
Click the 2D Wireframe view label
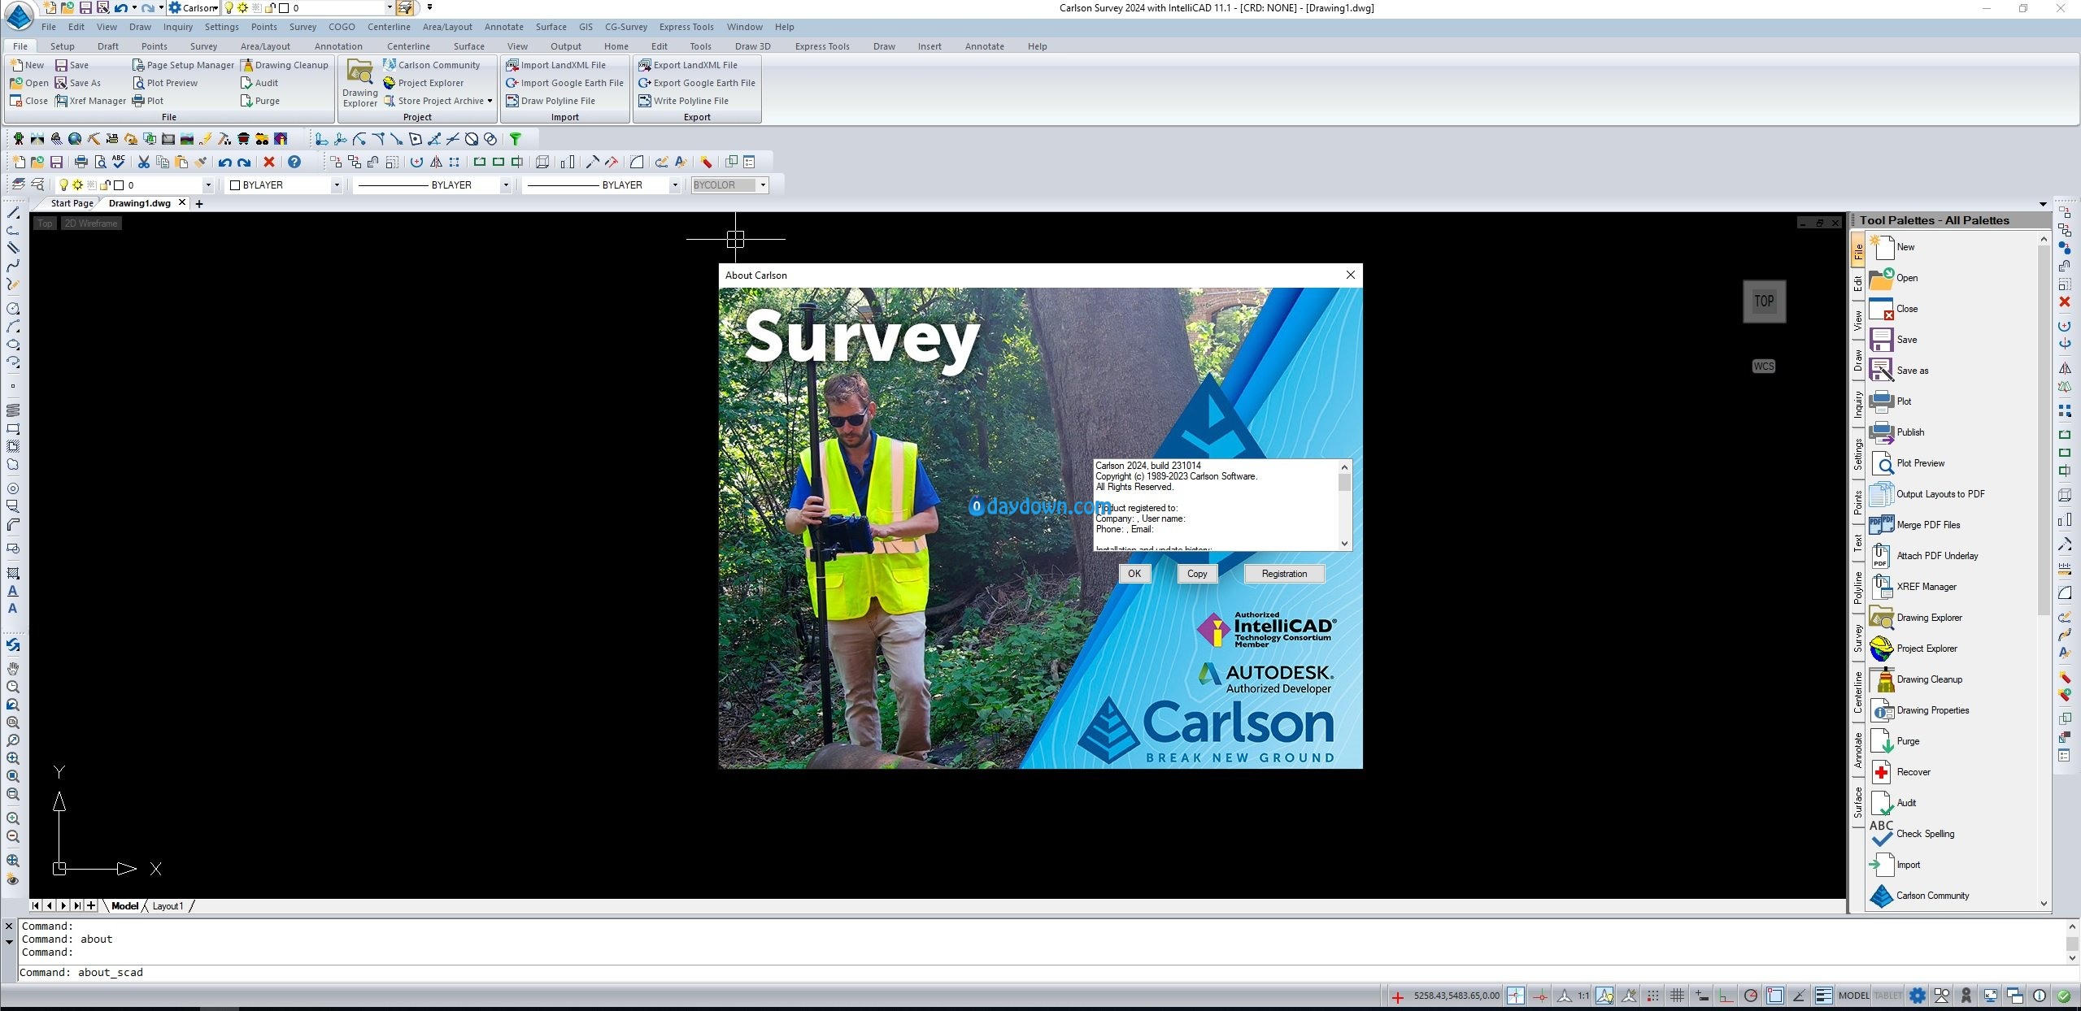(x=91, y=223)
